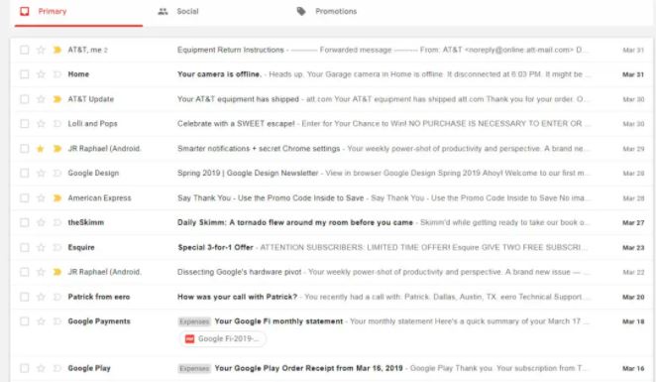Mark Esquire email as important
Screen dimensions: 656x382
point(57,247)
